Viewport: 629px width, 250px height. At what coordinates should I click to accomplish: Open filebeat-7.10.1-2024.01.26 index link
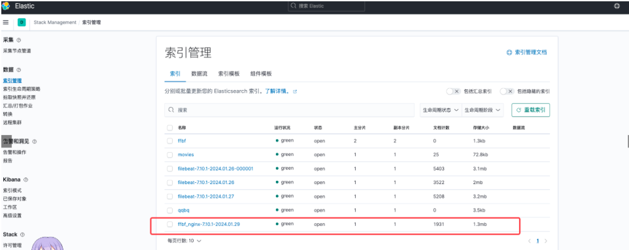point(206,182)
